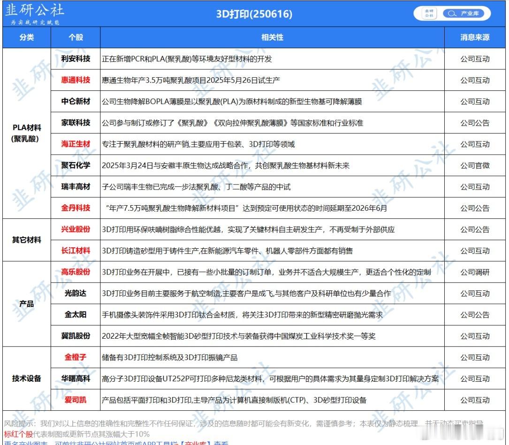Click the stock name 金太阳
The width and height of the screenshot is (509, 445).
click(76, 315)
